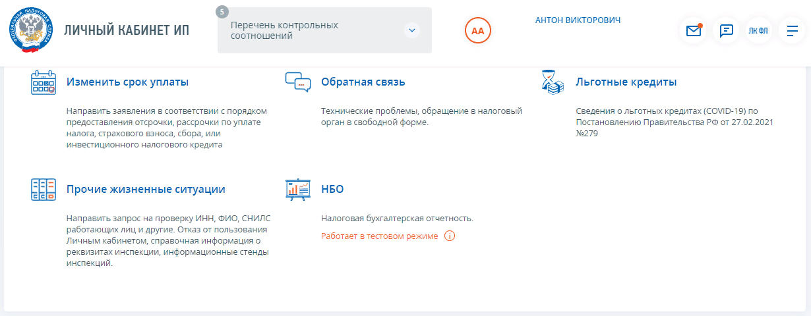This screenshot has height=316, width=811.
Task: Click the grid icon for Прочие жизненные ситуации
Action: click(44, 190)
